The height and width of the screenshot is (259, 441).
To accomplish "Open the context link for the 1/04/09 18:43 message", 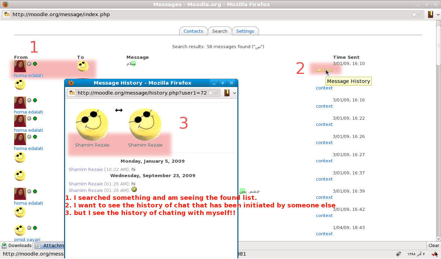I will tap(324, 234).
